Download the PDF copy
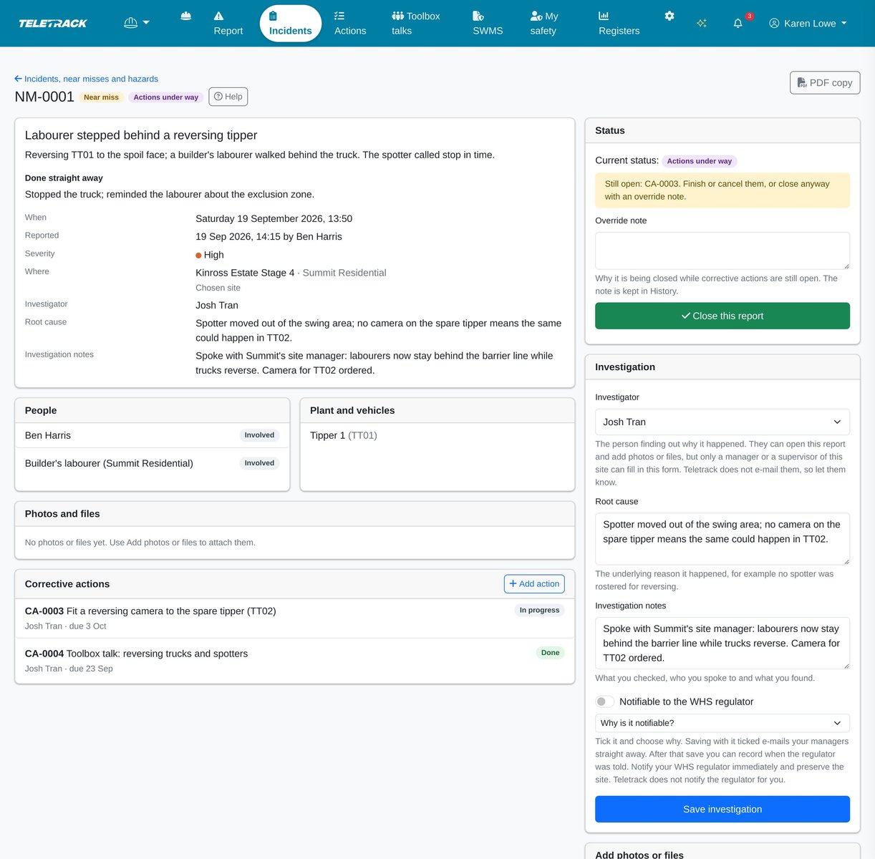The image size is (875, 859). tap(825, 82)
